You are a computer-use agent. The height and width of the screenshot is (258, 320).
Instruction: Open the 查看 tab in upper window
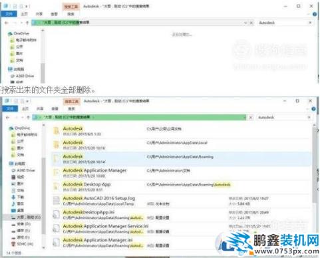tap(55, 14)
